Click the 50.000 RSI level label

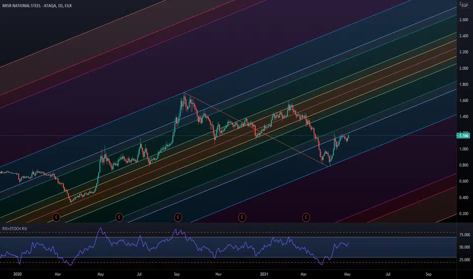click(464, 247)
